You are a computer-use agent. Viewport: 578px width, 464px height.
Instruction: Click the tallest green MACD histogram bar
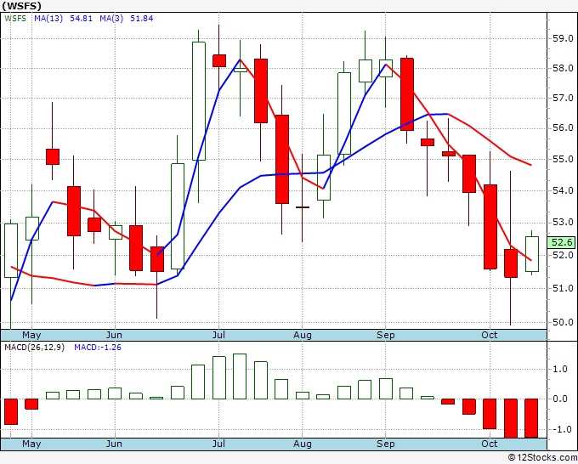(x=240, y=376)
